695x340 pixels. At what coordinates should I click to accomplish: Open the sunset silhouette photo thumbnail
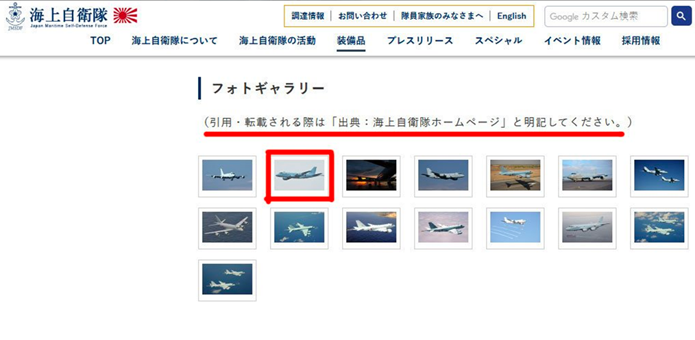(x=371, y=176)
